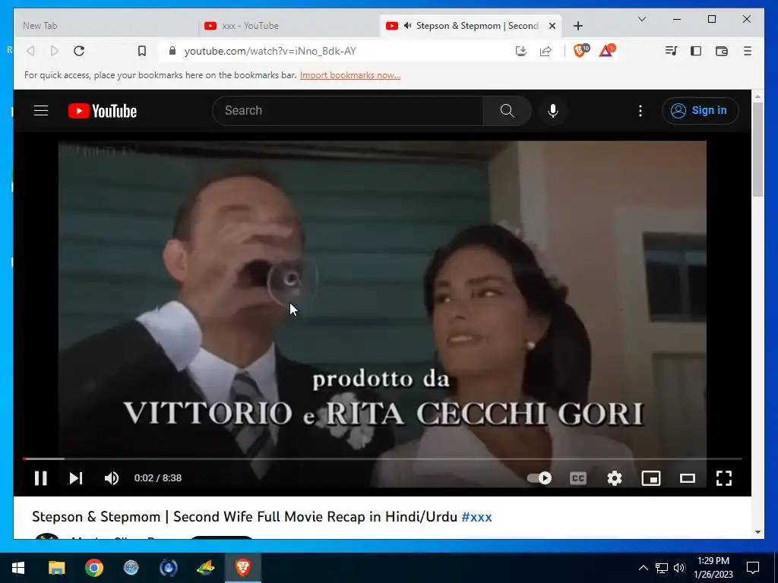Open a new browser tab
Image resolution: width=778 pixels, height=583 pixels.
coord(578,26)
